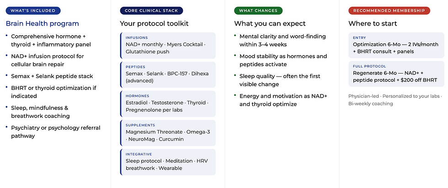
Task: Click the WHAT'S INCLUDED badge
Action: tap(33, 10)
